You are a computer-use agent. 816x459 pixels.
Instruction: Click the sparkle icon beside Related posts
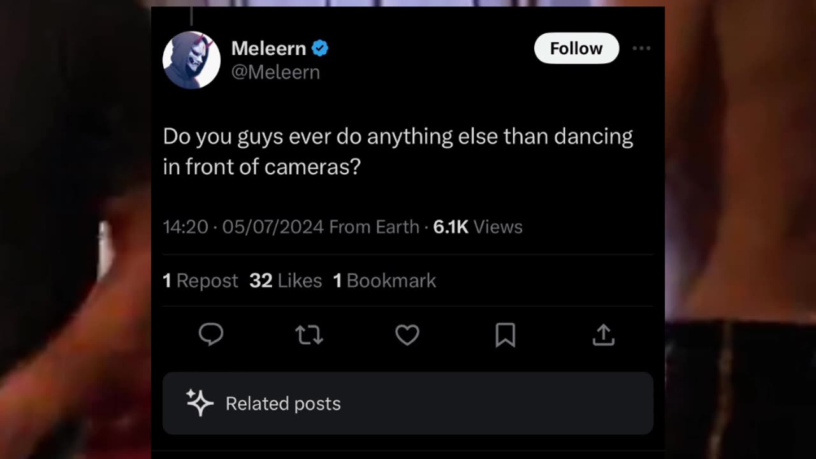200,403
